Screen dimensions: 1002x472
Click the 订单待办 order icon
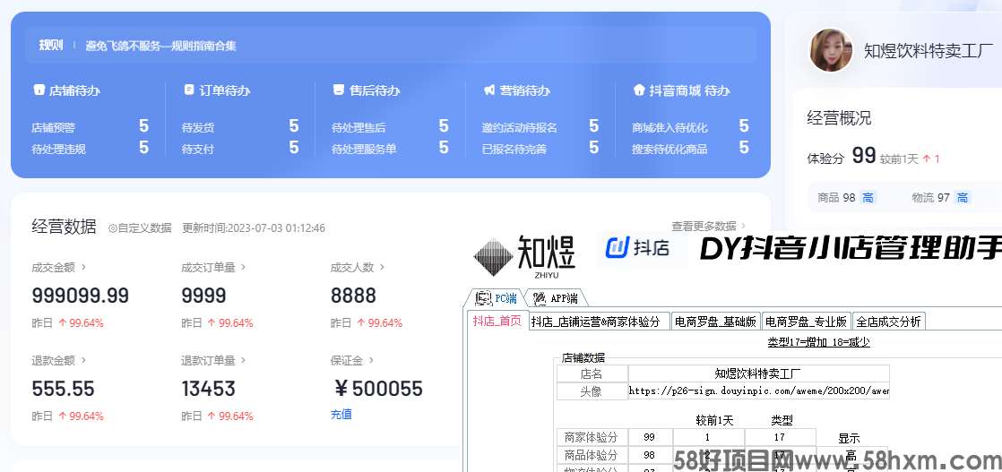(x=188, y=90)
